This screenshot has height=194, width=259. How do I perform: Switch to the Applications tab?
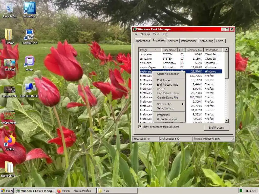pyautogui.click(x=143, y=41)
